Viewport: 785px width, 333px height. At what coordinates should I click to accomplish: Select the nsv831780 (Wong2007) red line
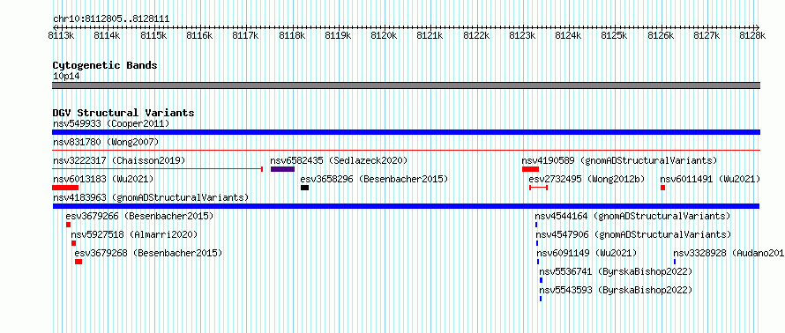point(406,150)
